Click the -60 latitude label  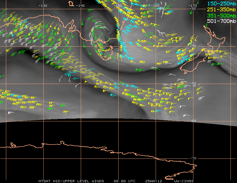click(x=193, y=121)
